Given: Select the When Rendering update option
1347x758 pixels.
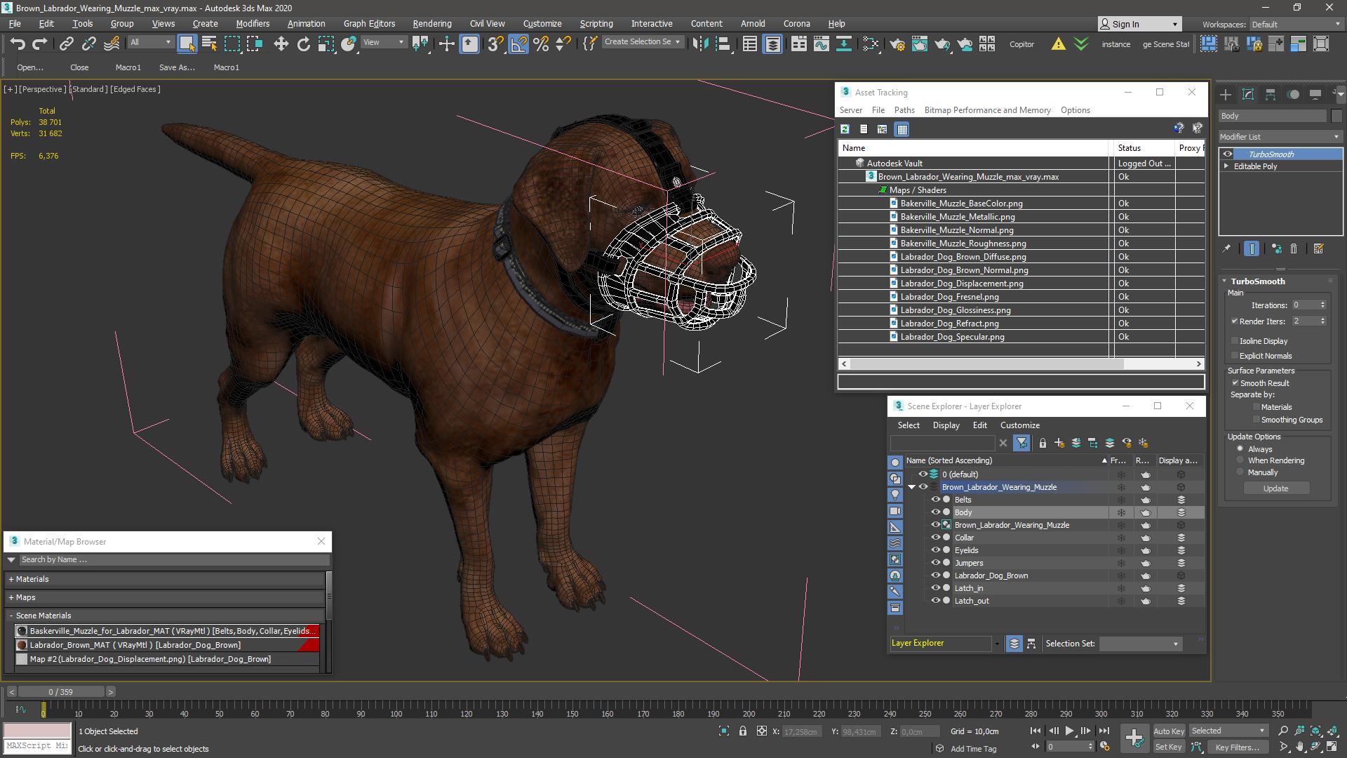Looking at the screenshot, I should 1240,460.
